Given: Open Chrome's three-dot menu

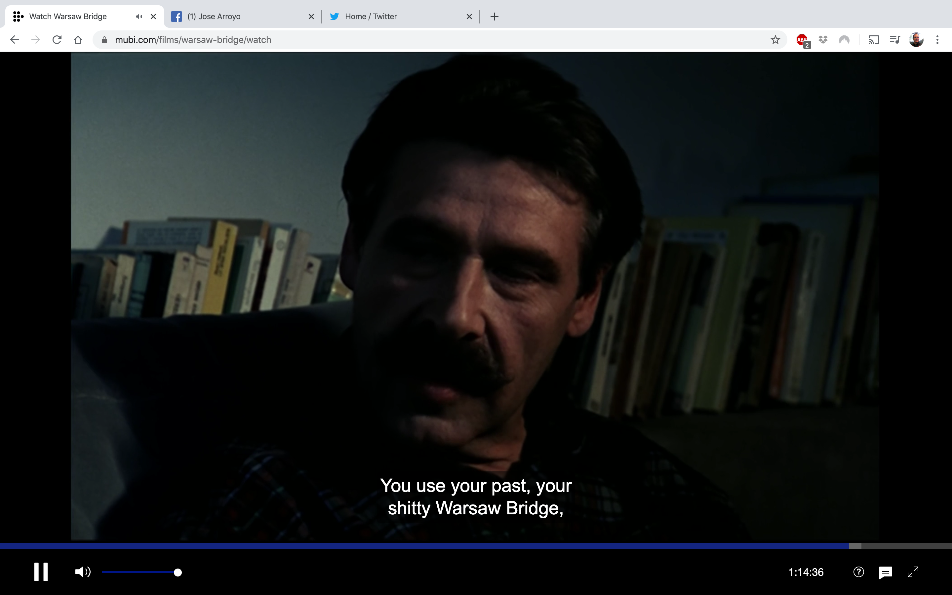Looking at the screenshot, I should click(937, 40).
